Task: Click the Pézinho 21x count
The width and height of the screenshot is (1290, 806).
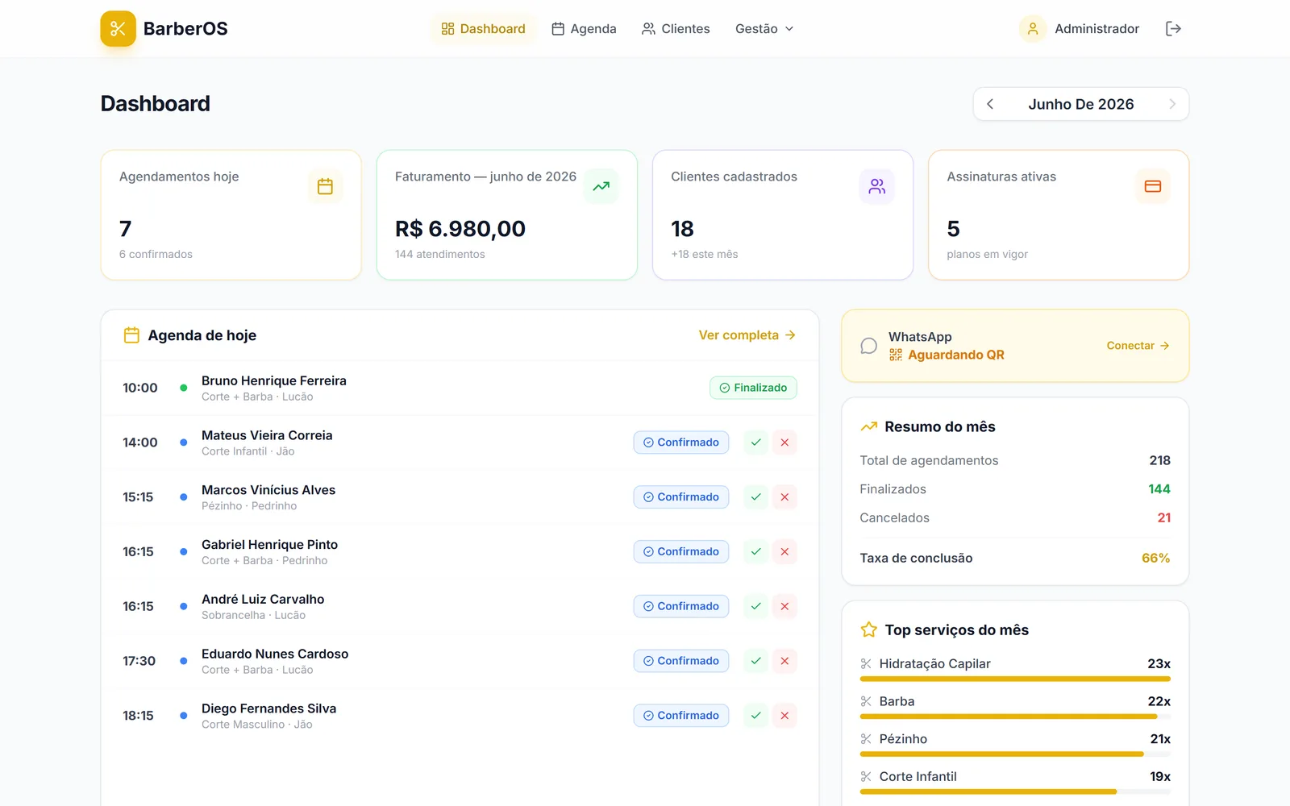Action: click(x=1160, y=739)
